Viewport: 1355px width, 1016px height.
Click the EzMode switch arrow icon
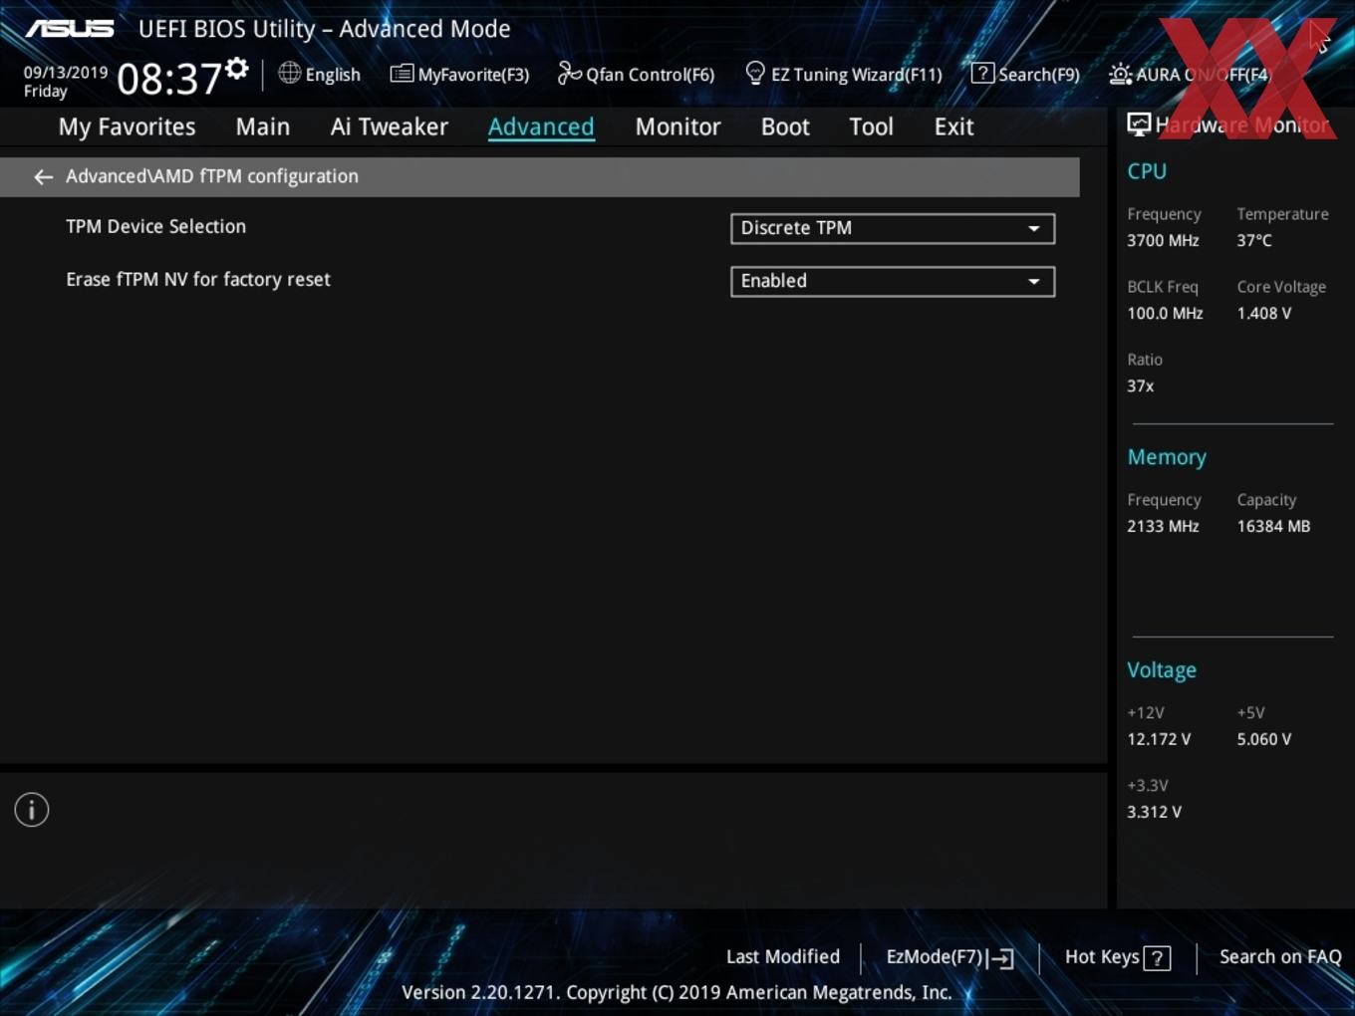tap(1002, 958)
